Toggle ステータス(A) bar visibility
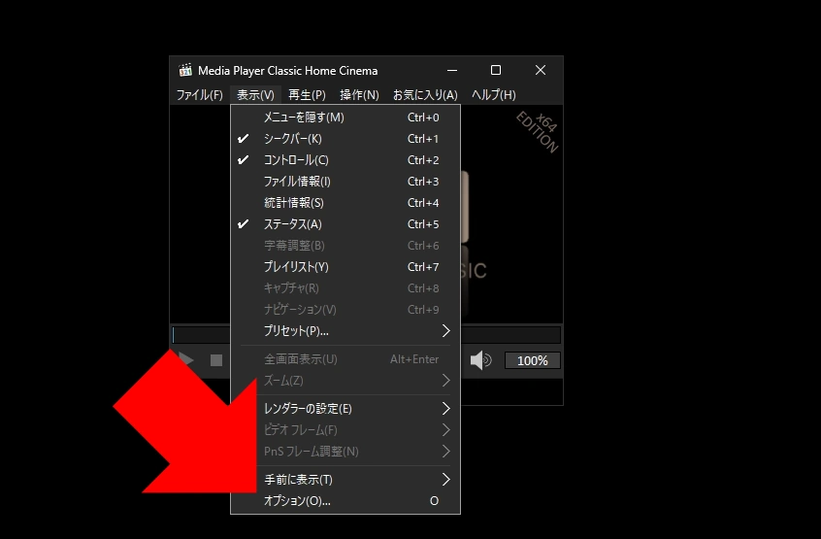Image resolution: width=821 pixels, height=539 pixels. (x=345, y=224)
